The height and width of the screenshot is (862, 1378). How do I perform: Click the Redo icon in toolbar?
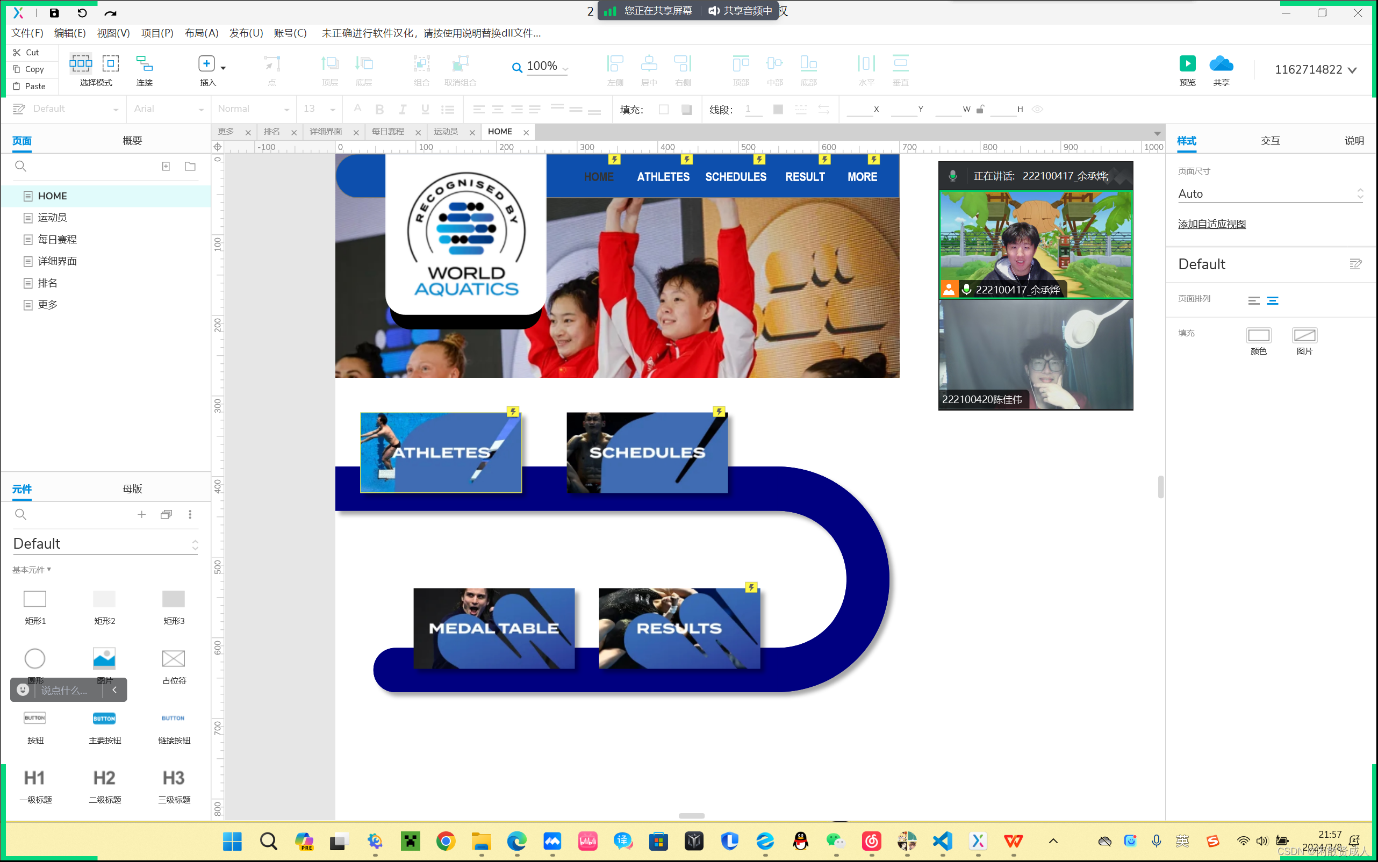[x=110, y=12]
